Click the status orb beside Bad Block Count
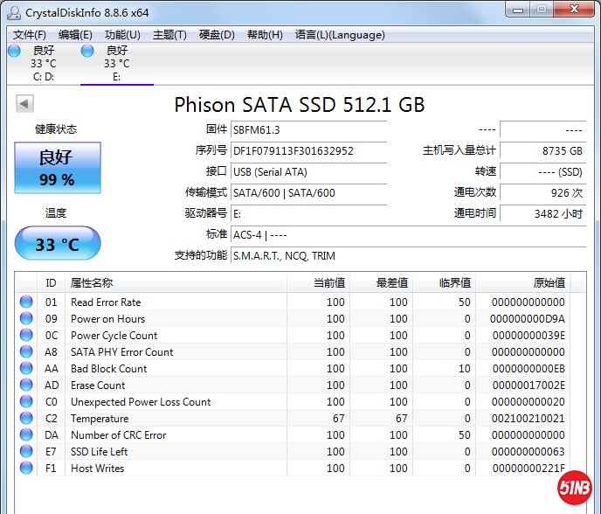Screen dimensions: 601x514 [x=26, y=369]
